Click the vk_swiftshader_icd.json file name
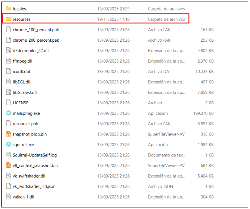The width and height of the screenshot is (250, 209). tap(34, 186)
